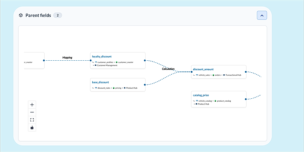Click orders in discount_amount path

point(218,75)
